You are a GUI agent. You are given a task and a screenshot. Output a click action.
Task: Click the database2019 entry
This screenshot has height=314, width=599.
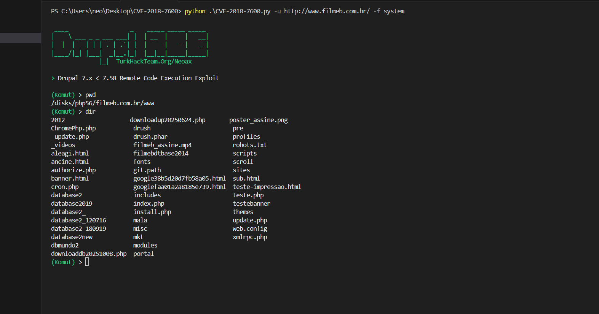pos(72,204)
